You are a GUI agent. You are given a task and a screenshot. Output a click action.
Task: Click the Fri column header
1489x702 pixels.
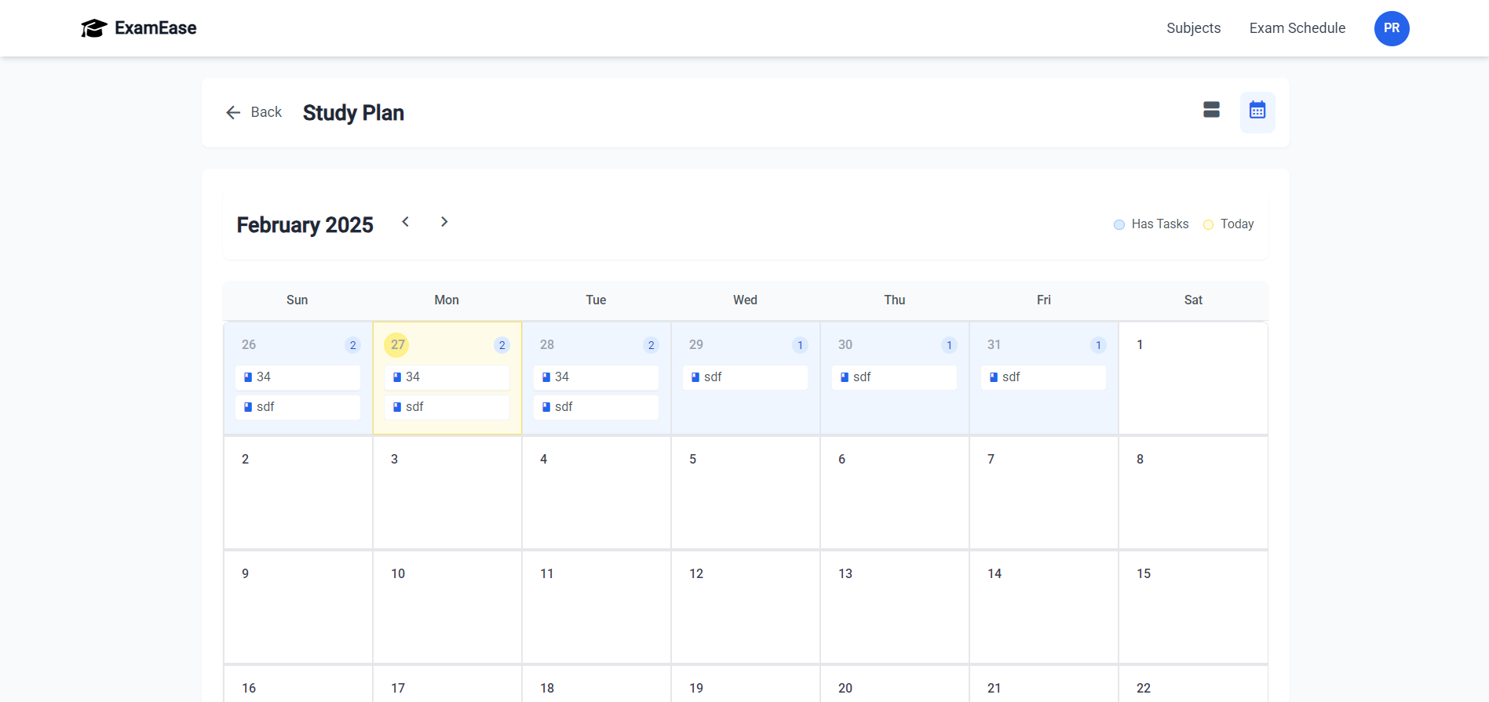(1043, 300)
